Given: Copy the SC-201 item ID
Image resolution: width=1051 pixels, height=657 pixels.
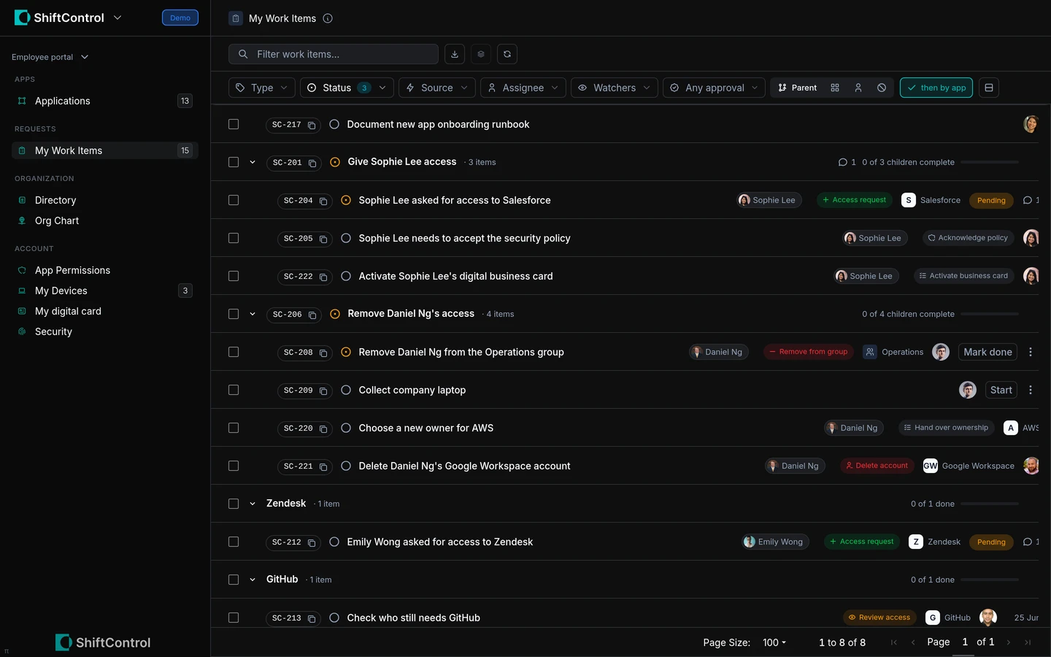Looking at the screenshot, I should click(x=312, y=163).
